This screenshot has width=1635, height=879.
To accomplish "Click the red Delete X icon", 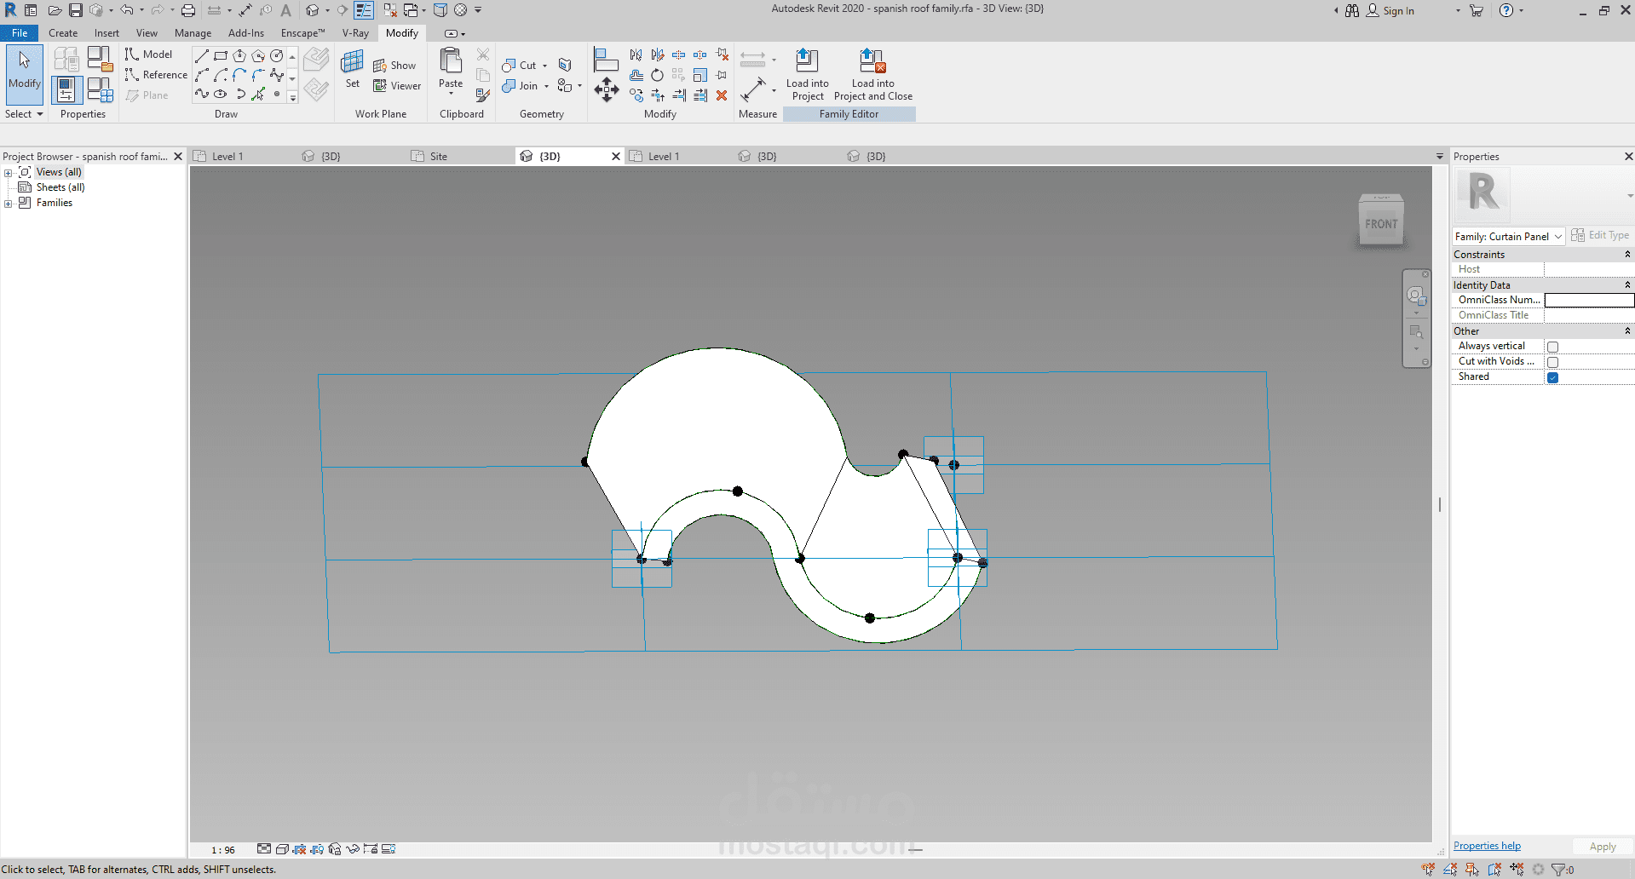I will tap(722, 95).
